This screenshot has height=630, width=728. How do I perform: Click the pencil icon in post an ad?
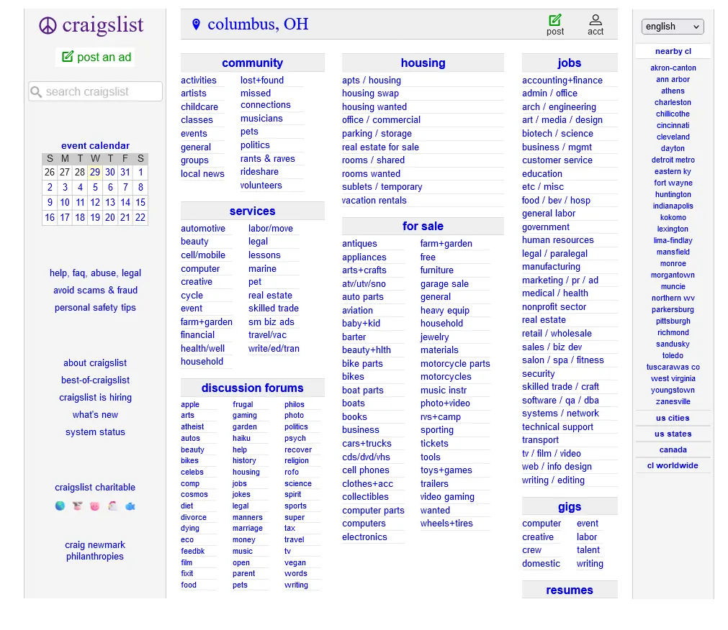(68, 57)
